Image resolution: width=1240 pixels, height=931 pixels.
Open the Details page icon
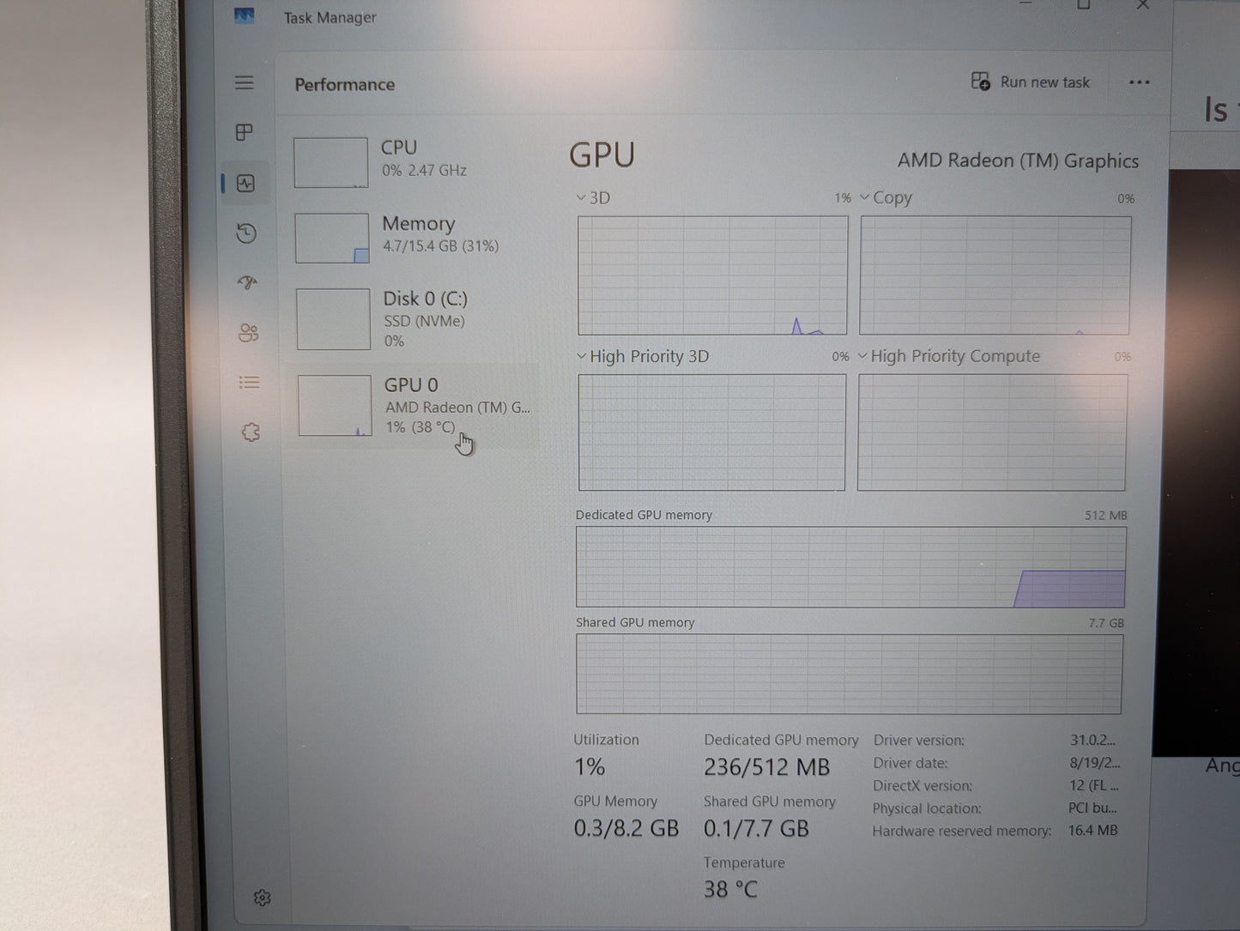click(x=249, y=383)
